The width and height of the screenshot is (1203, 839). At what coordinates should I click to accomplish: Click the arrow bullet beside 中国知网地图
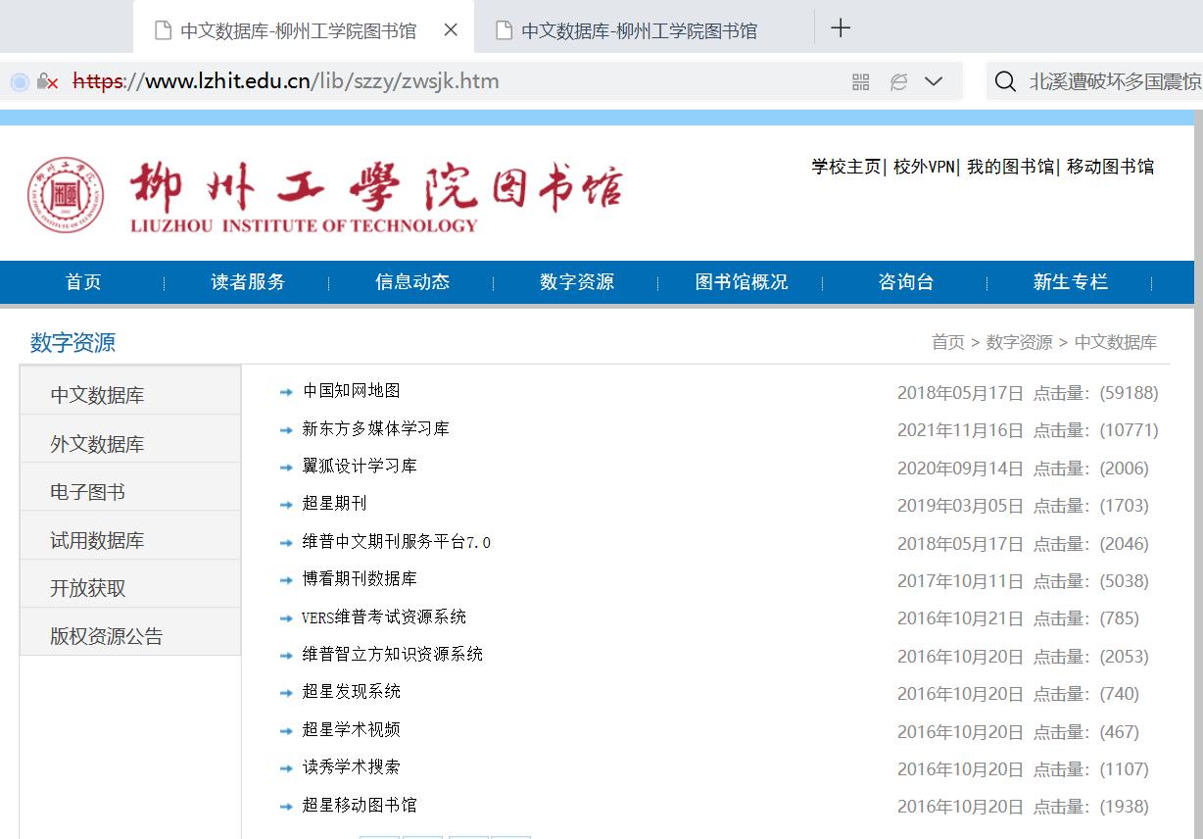tap(286, 392)
